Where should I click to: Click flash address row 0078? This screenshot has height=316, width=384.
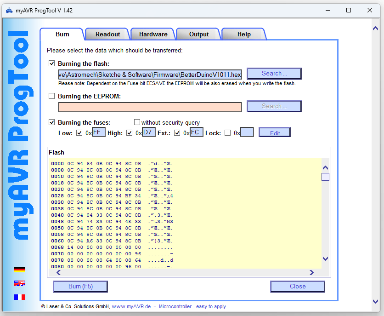[112, 260]
